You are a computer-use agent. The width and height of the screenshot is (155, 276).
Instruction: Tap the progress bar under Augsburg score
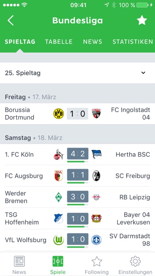[77, 183]
